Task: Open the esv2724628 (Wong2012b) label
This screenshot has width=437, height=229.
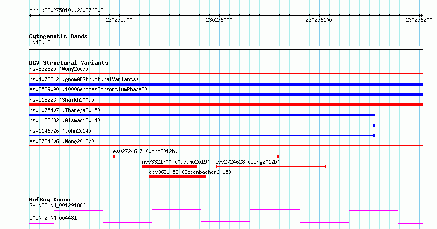Action: click(247, 162)
